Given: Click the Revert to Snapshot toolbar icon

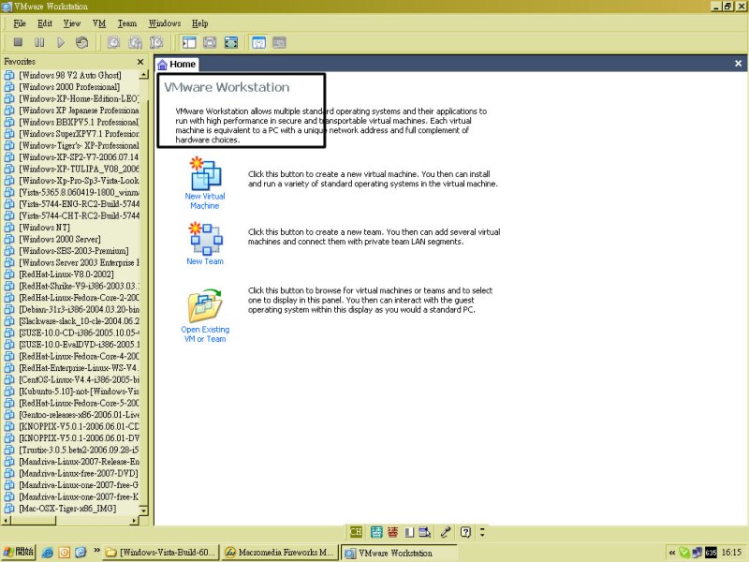Looking at the screenshot, I should (135, 42).
